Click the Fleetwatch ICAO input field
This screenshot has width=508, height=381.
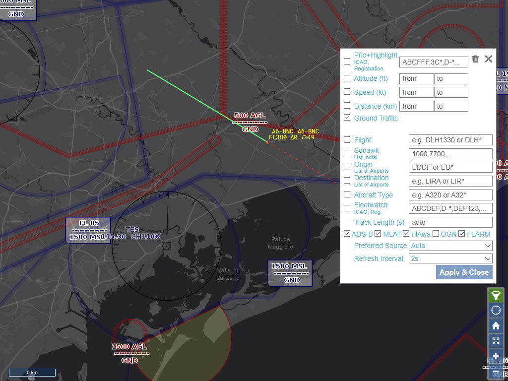point(450,208)
